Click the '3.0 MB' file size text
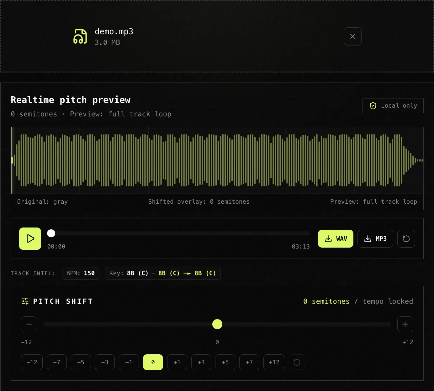The image size is (434, 391). (x=107, y=42)
